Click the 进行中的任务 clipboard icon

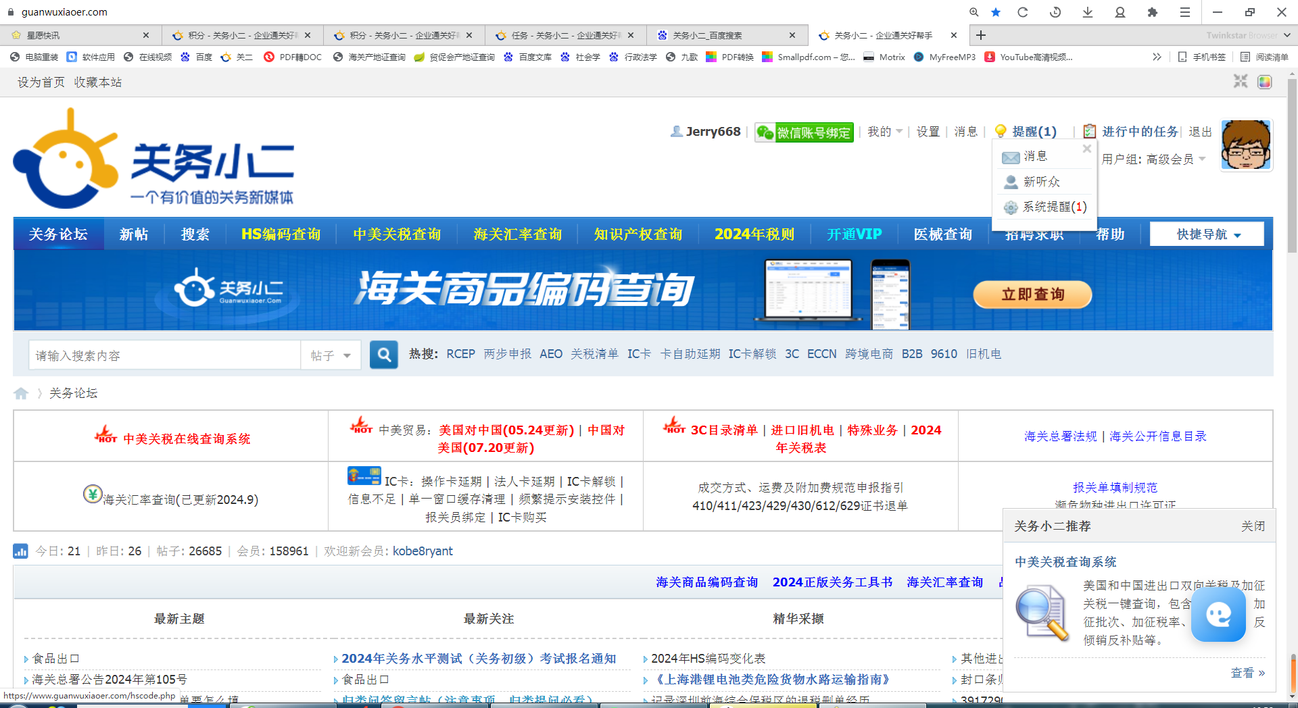(1090, 131)
